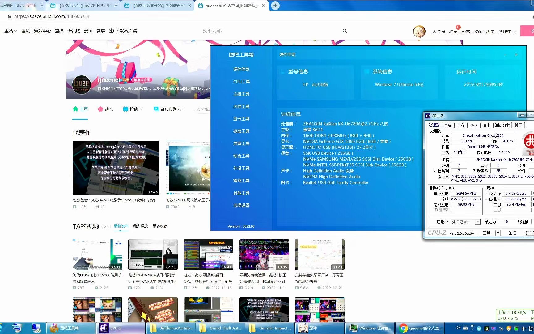This screenshot has height=334, width=534.
Task: Open video thumbnail with duration 31:41
Action: [x=320, y=255]
